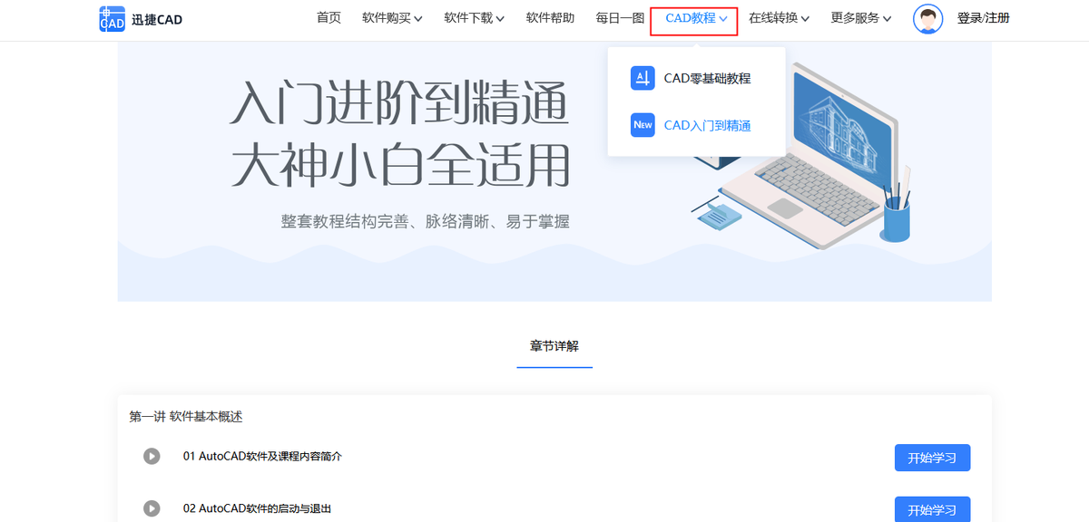Expand the 更多服务 dropdown arrow
1089x522 pixels.
click(887, 19)
